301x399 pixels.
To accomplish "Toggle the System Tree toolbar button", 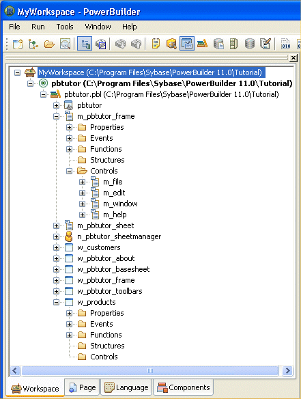I will (85, 44).
